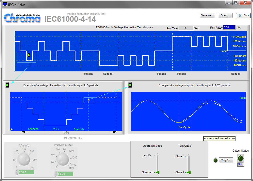Click the up arrow atop the Test Class slider
This screenshot has height=181, width=253.
(189, 155)
